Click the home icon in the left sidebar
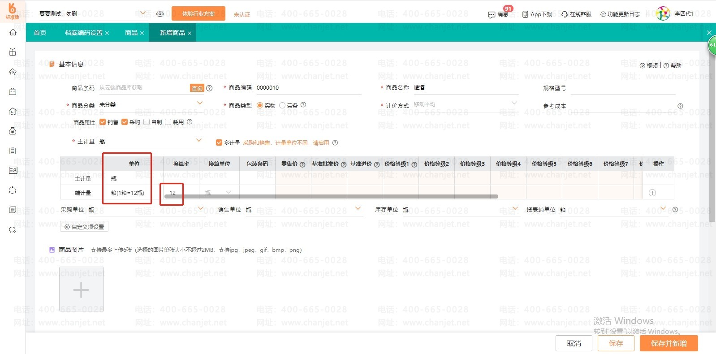 click(13, 32)
